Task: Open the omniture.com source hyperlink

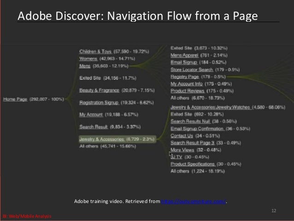Action: [x=194, y=202]
